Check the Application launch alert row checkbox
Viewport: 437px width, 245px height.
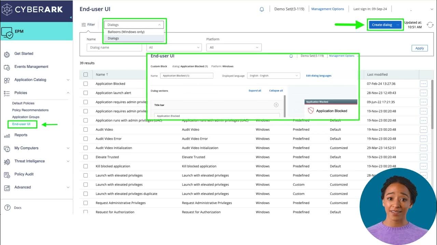tap(86, 93)
